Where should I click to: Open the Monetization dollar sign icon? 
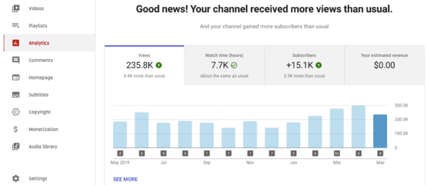[16, 129]
